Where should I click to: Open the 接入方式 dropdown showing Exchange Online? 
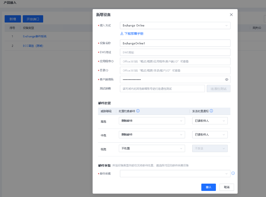[x=175, y=26]
